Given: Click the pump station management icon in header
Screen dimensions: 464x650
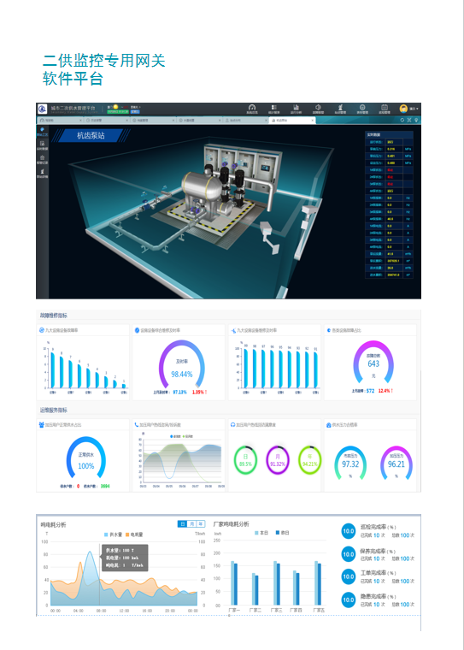Looking at the screenshot, I should (x=340, y=109).
